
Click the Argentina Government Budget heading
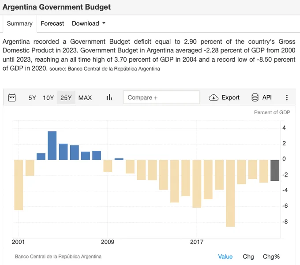[56, 7]
